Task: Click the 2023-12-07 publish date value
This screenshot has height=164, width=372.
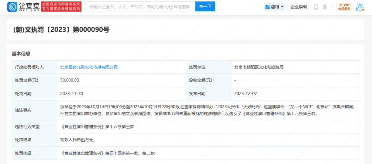Action: coord(246,94)
